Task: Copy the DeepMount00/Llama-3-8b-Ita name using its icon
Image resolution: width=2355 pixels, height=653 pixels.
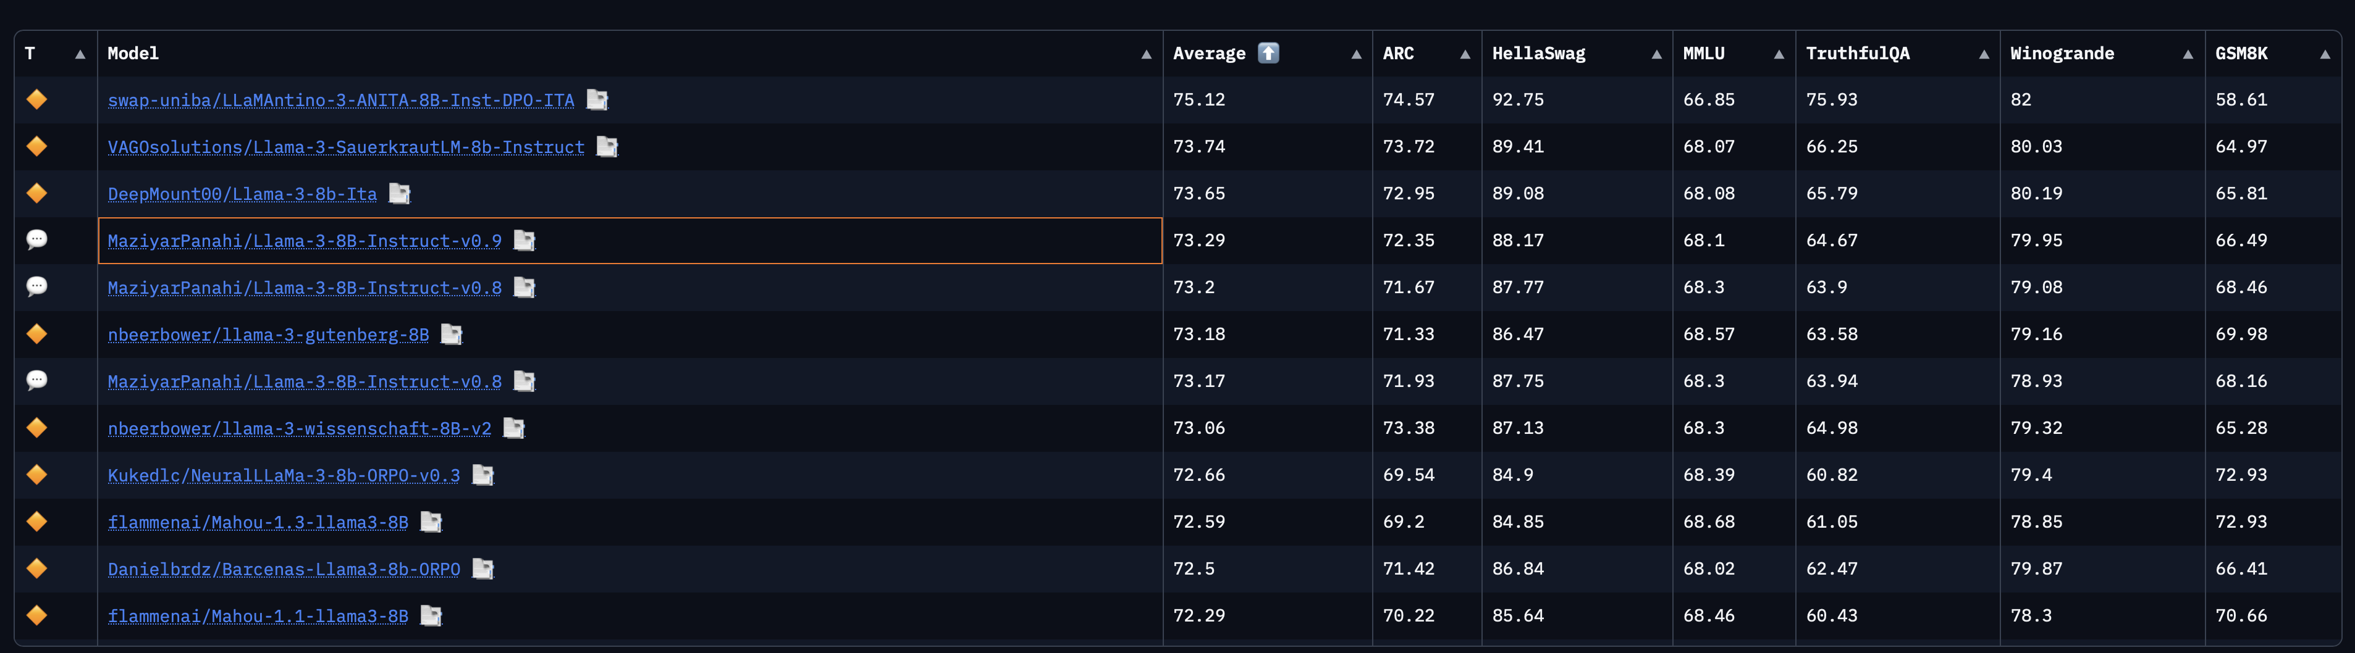Action: tap(400, 194)
